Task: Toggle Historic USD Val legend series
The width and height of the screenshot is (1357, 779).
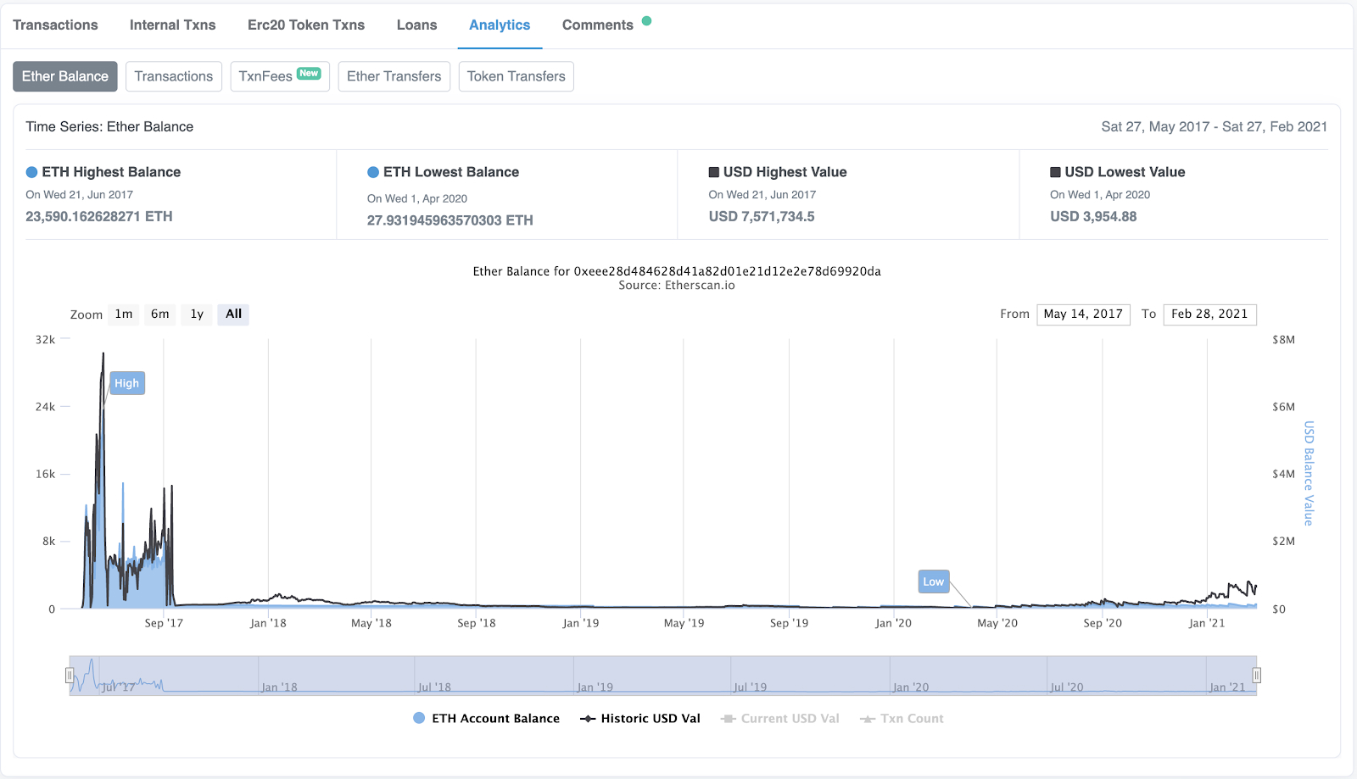Action: coord(640,719)
